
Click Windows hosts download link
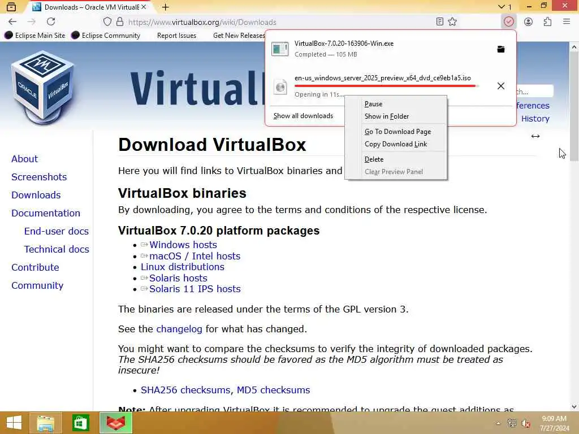(183, 245)
